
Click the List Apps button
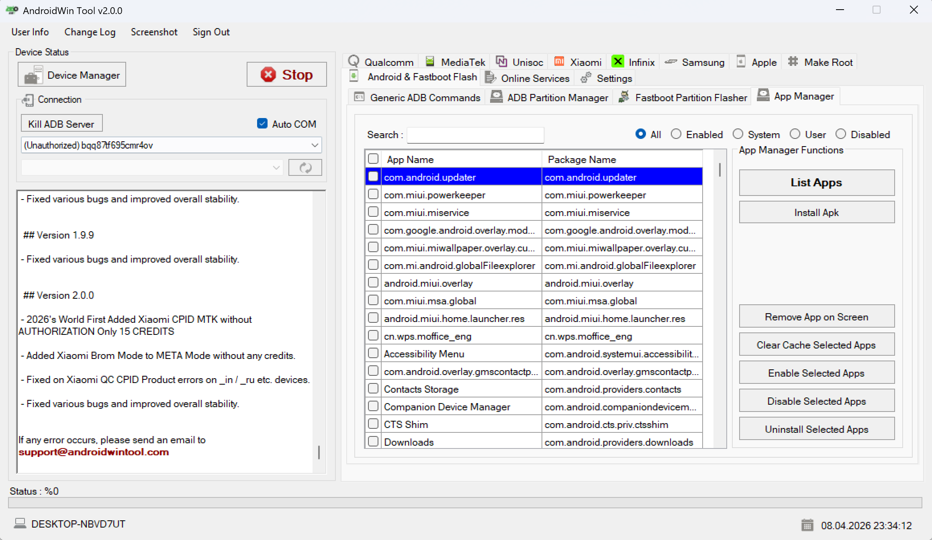click(x=816, y=182)
